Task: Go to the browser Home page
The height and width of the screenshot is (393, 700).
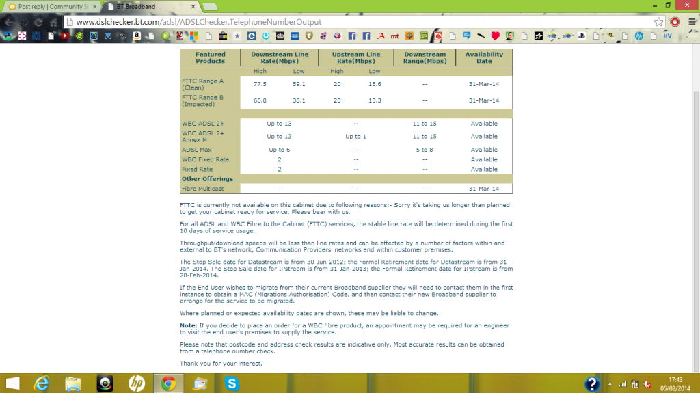Action: point(53,22)
